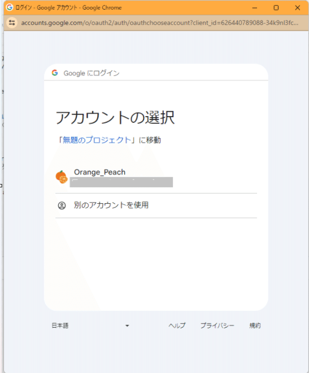Click the Google logo in sign-in card header
The image size is (309, 373).
pos(55,73)
